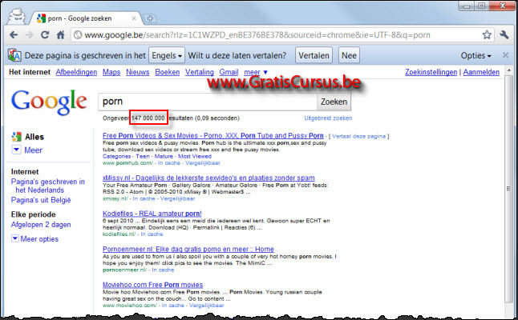Click the Elke periode heading
This screenshot has height=320, width=518.
click(34, 214)
